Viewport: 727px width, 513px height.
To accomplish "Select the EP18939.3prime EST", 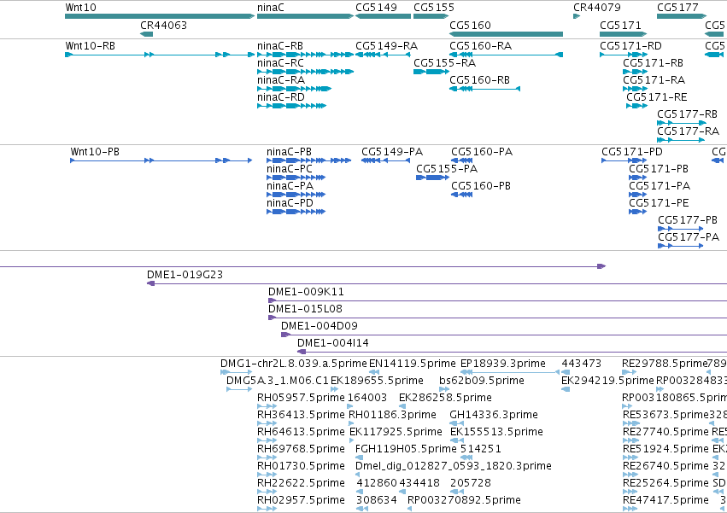I will point(510,371).
